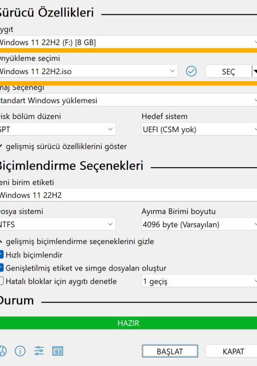
Task: Click the SEÇ button to choose ISO
Action: coord(228,71)
